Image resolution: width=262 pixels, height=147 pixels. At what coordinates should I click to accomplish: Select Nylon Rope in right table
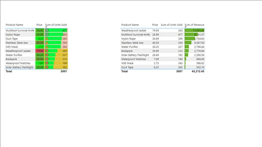pos(128,39)
